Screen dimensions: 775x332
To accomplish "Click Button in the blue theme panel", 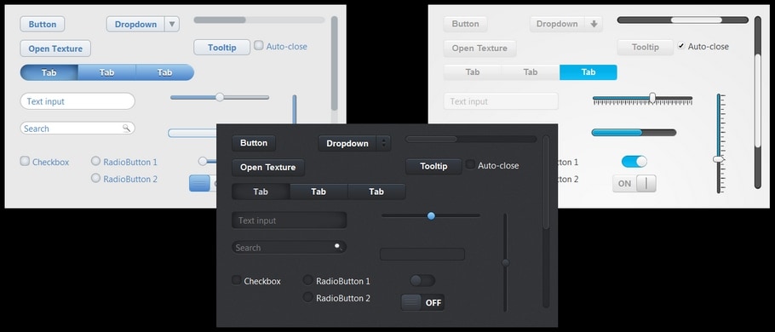I will (42, 24).
